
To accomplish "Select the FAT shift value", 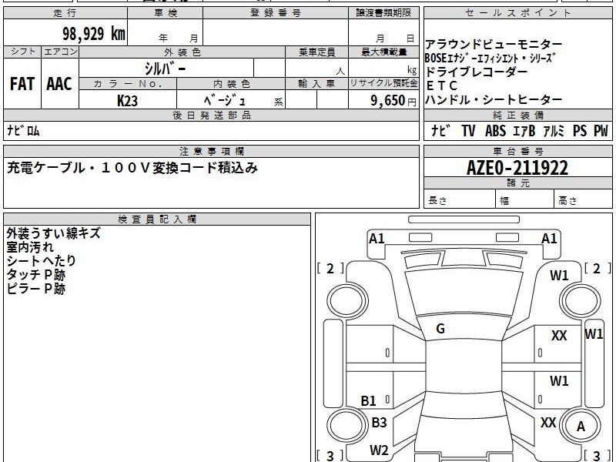I will pyautogui.click(x=22, y=84).
